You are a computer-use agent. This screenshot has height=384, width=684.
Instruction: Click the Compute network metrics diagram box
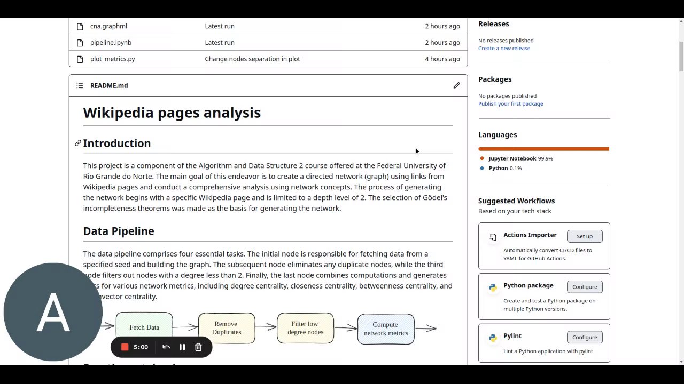[386, 329]
